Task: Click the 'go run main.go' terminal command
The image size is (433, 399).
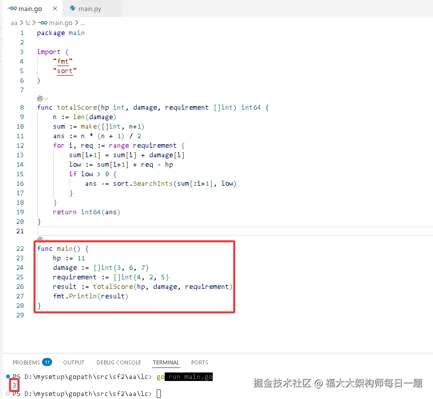Action: (x=185, y=377)
